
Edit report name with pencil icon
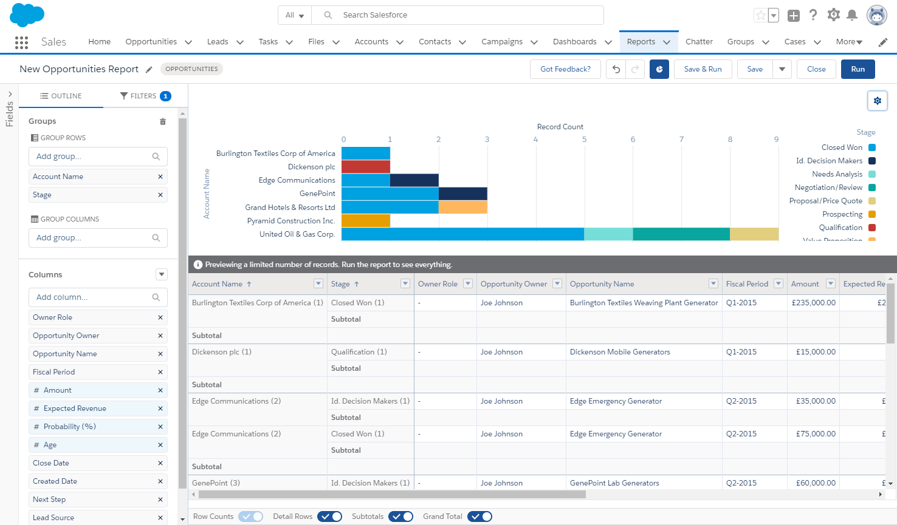(149, 69)
